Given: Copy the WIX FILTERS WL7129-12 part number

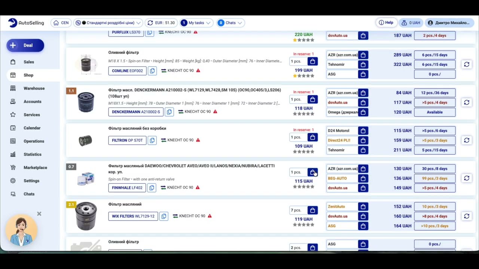Looking at the screenshot, I should coord(164,216).
